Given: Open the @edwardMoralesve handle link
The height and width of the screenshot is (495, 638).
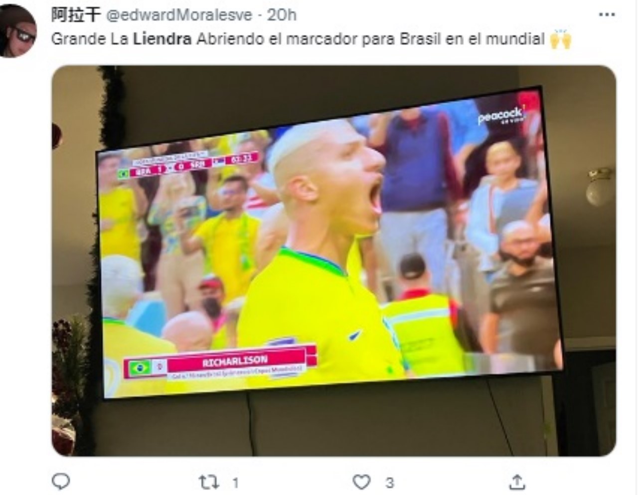Looking at the screenshot, I should pyautogui.click(x=179, y=15).
